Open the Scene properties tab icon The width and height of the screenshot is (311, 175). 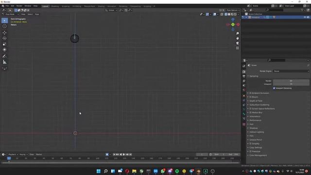(x=244, y=86)
